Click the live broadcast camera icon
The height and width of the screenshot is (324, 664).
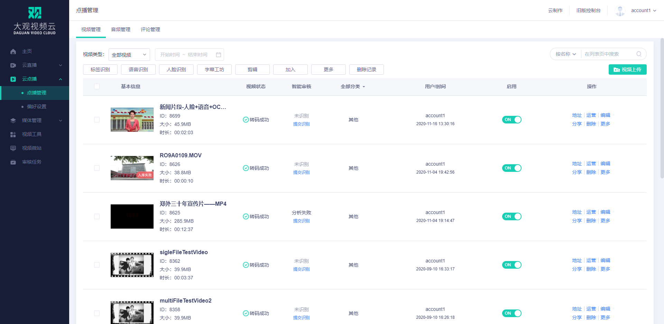coord(13,65)
